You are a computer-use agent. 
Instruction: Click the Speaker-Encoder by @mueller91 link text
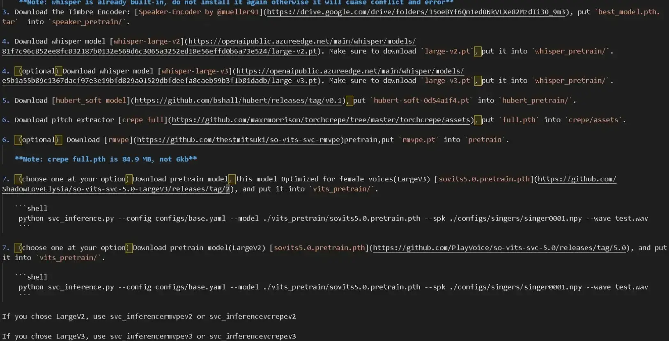tap(199, 12)
